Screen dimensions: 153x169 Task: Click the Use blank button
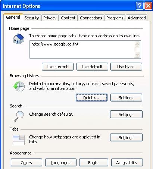click(x=126, y=67)
